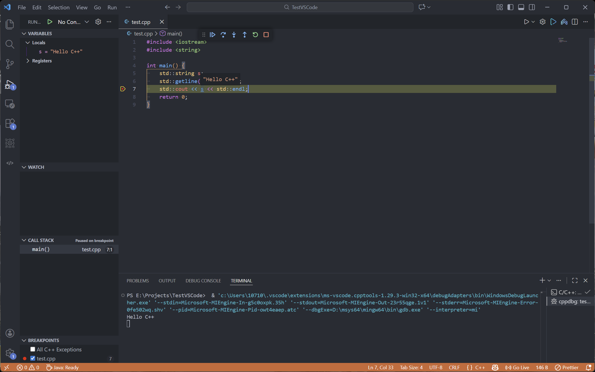Screen dimensions: 595x372
Task: Open the Explorer files icon
Action: coord(10,24)
